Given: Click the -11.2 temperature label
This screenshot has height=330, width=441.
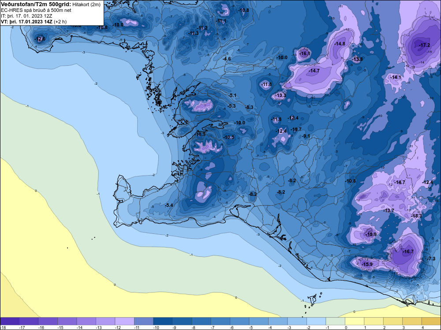Looking at the screenshot, I should [x=202, y=28].
